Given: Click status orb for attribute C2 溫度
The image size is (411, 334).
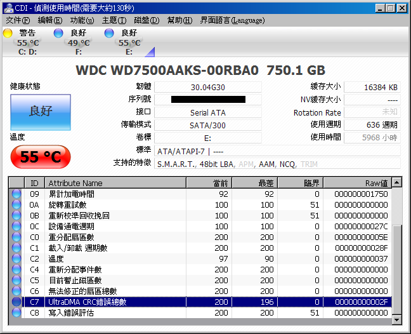Looking at the screenshot, I should [16, 258].
